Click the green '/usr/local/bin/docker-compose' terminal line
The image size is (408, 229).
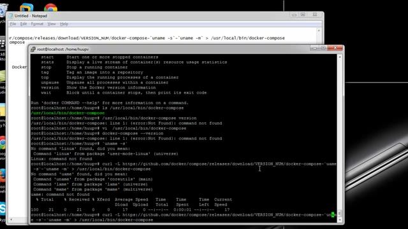coord(68,113)
